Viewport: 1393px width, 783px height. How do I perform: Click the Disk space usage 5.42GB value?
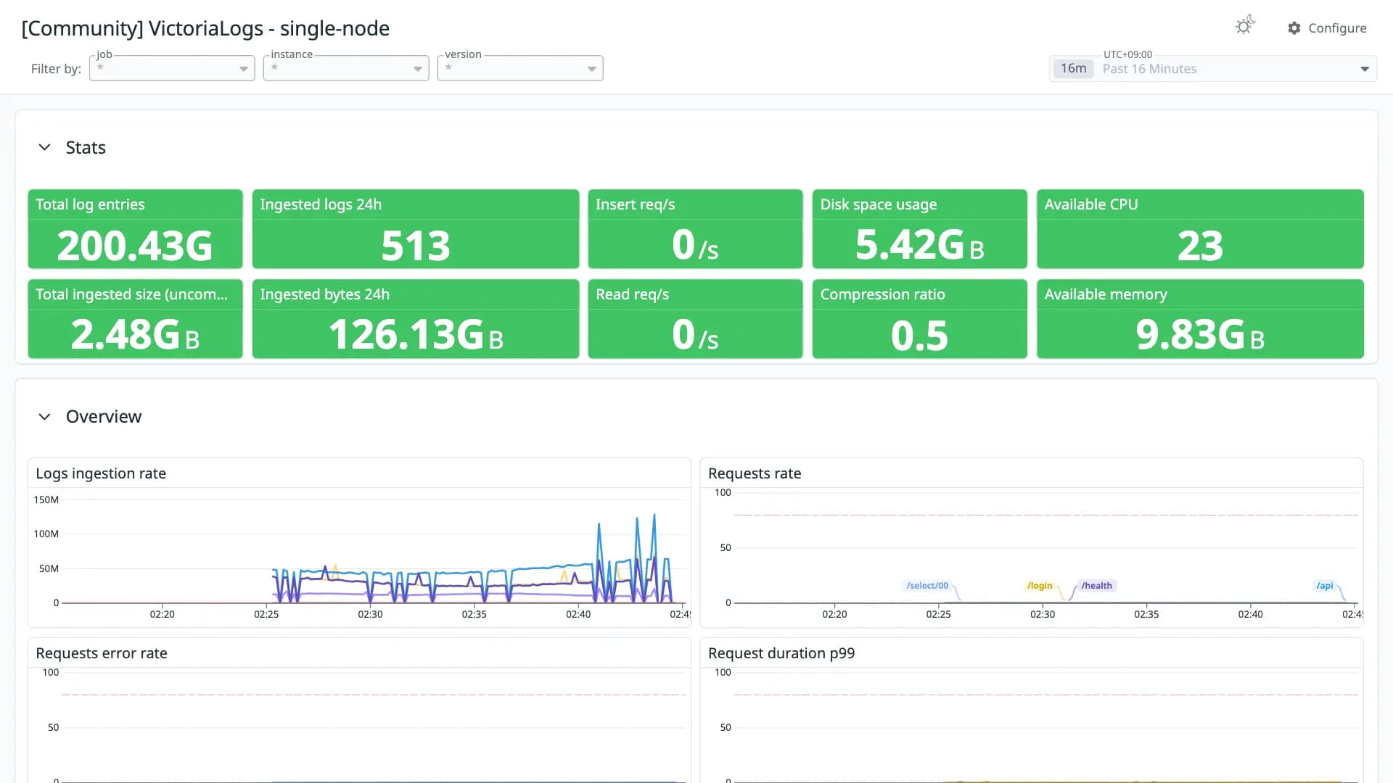pyautogui.click(x=919, y=245)
